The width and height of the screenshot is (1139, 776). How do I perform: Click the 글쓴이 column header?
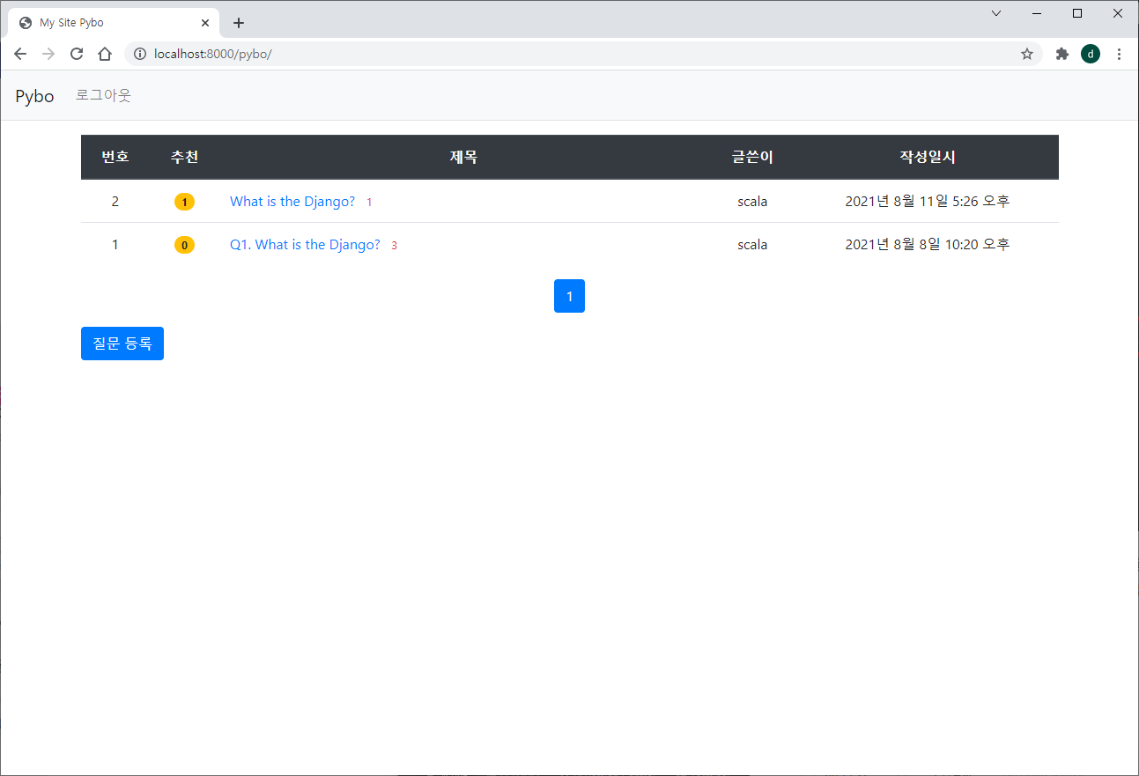point(752,157)
